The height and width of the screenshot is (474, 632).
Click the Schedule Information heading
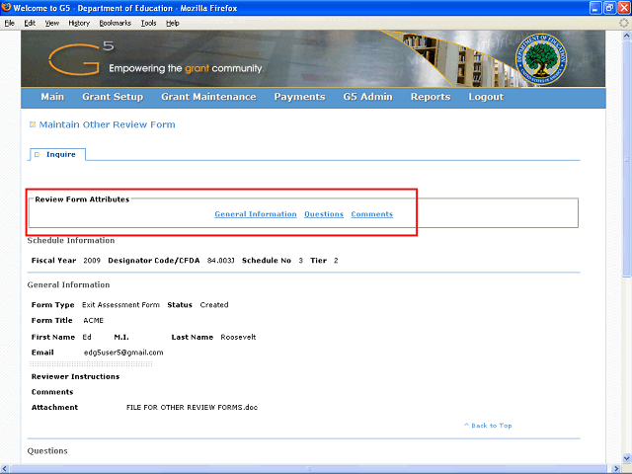(x=71, y=240)
